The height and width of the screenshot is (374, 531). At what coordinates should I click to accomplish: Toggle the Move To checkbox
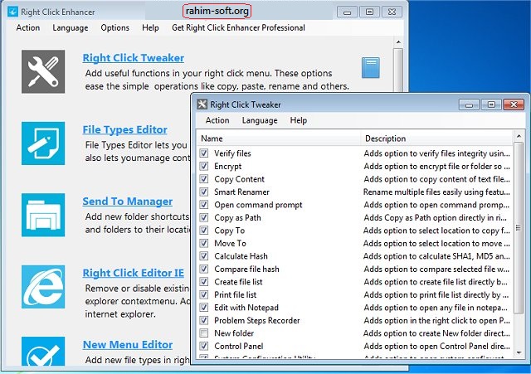pos(203,243)
